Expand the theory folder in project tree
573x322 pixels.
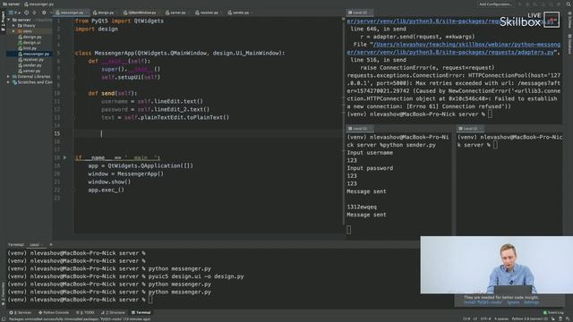tap(14, 26)
